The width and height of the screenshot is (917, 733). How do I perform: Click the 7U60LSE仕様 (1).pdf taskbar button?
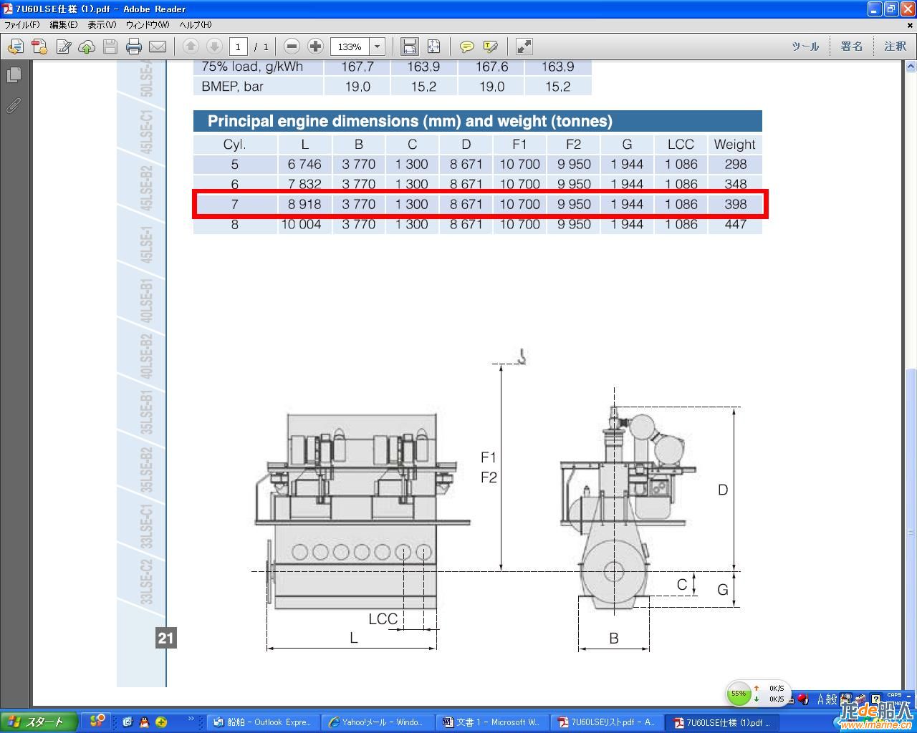[x=721, y=722]
